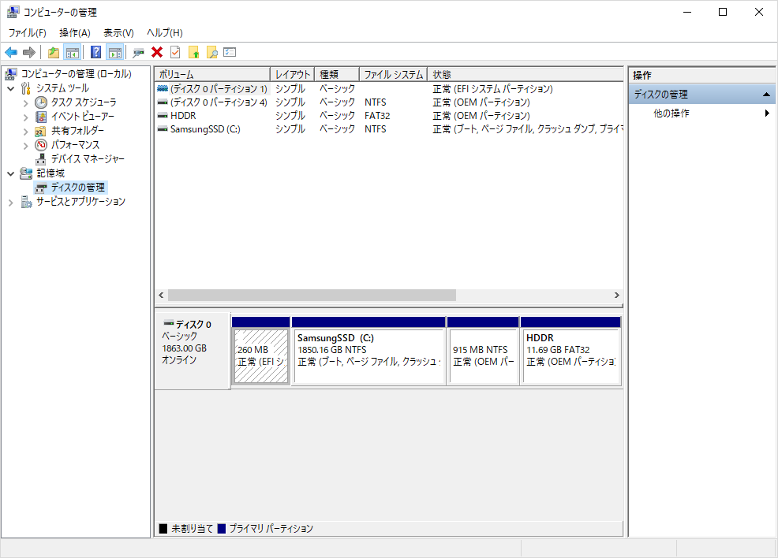Select コンピューターの管理 (ローカル) root node

tap(76, 74)
